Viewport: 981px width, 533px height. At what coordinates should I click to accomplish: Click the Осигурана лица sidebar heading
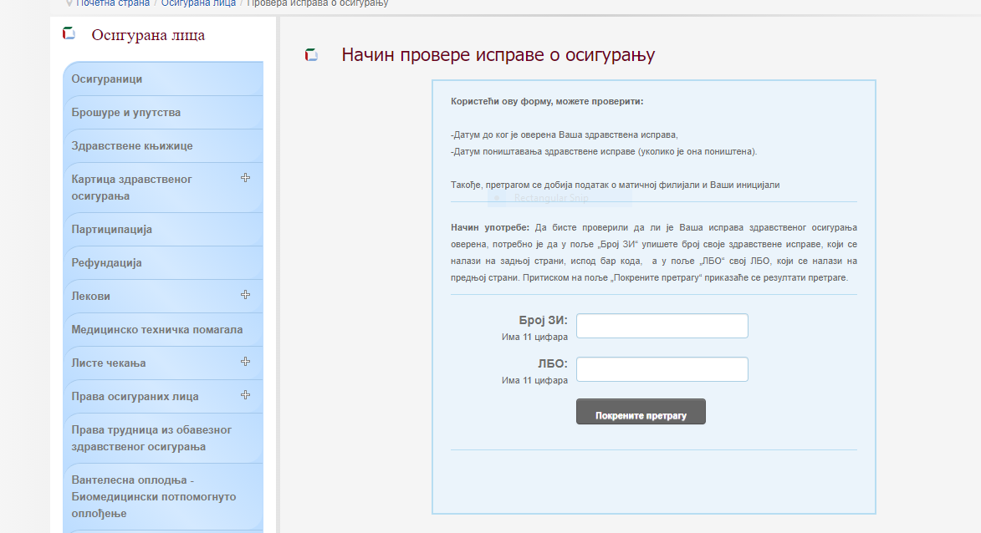148,35
